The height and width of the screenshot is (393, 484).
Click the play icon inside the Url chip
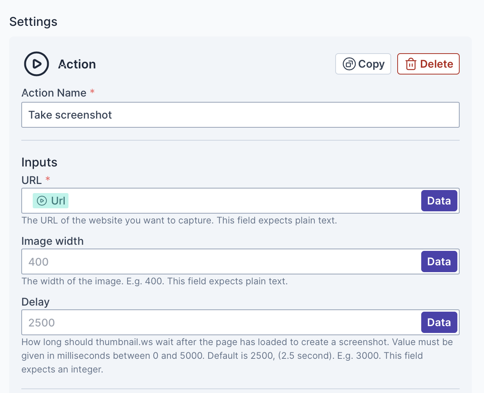pos(42,201)
